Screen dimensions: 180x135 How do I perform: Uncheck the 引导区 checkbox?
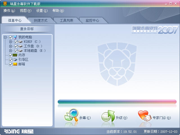click(11, 60)
